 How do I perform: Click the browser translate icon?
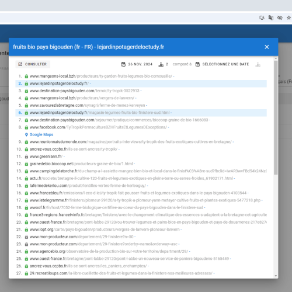271,18
